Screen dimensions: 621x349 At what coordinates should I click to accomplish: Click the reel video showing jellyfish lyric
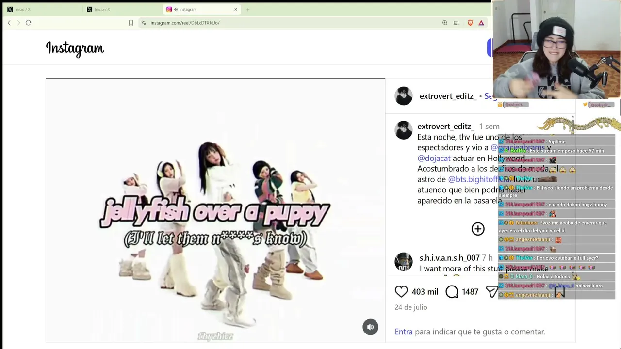[x=215, y=211]
